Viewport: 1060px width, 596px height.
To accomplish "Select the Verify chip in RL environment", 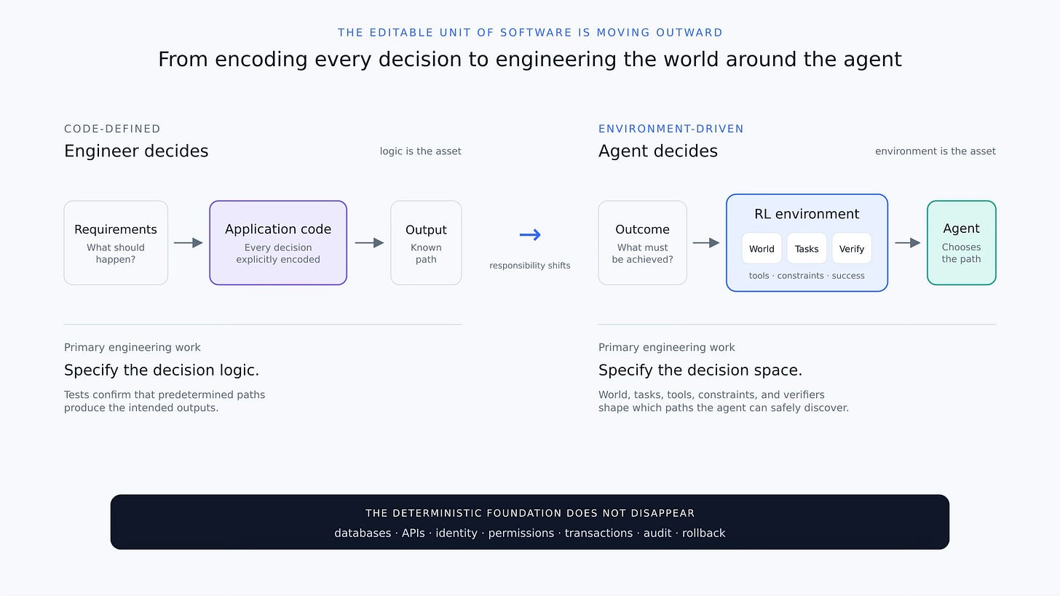I will (x=852, y=248).
